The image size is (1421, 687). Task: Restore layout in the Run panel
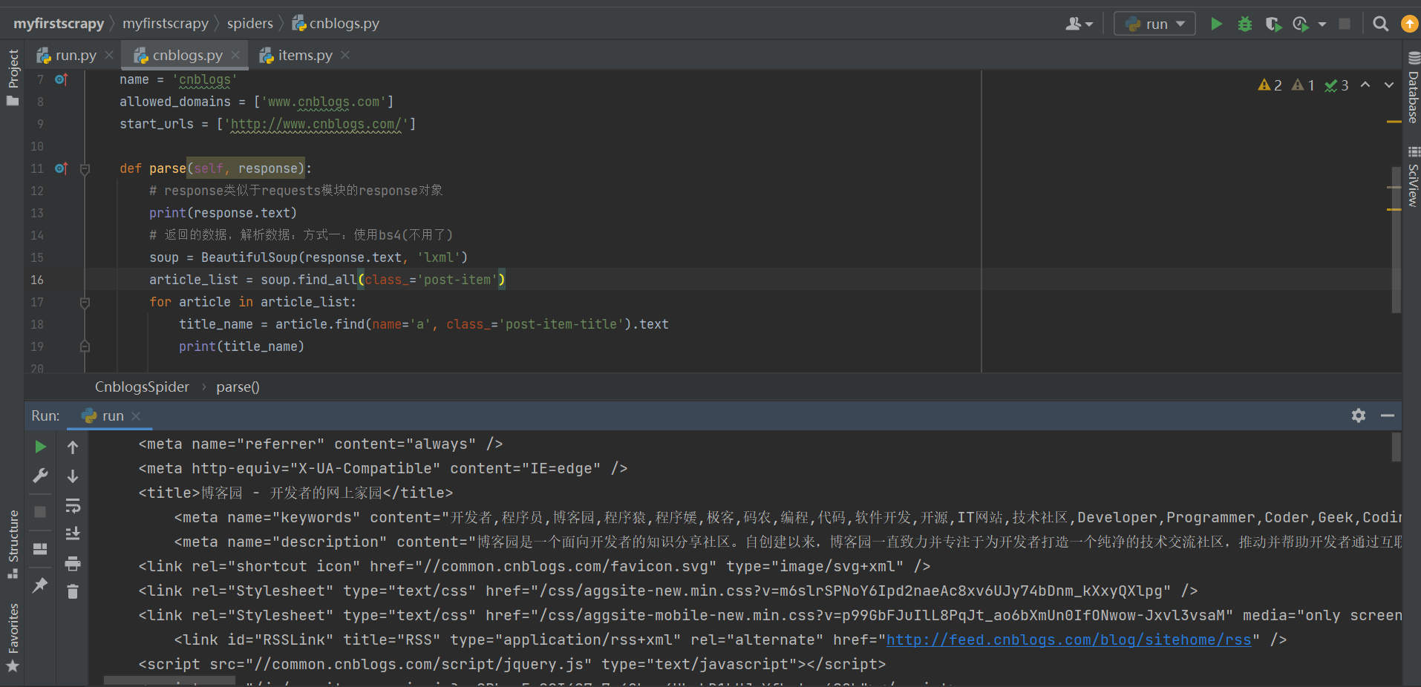click(41, 549)
